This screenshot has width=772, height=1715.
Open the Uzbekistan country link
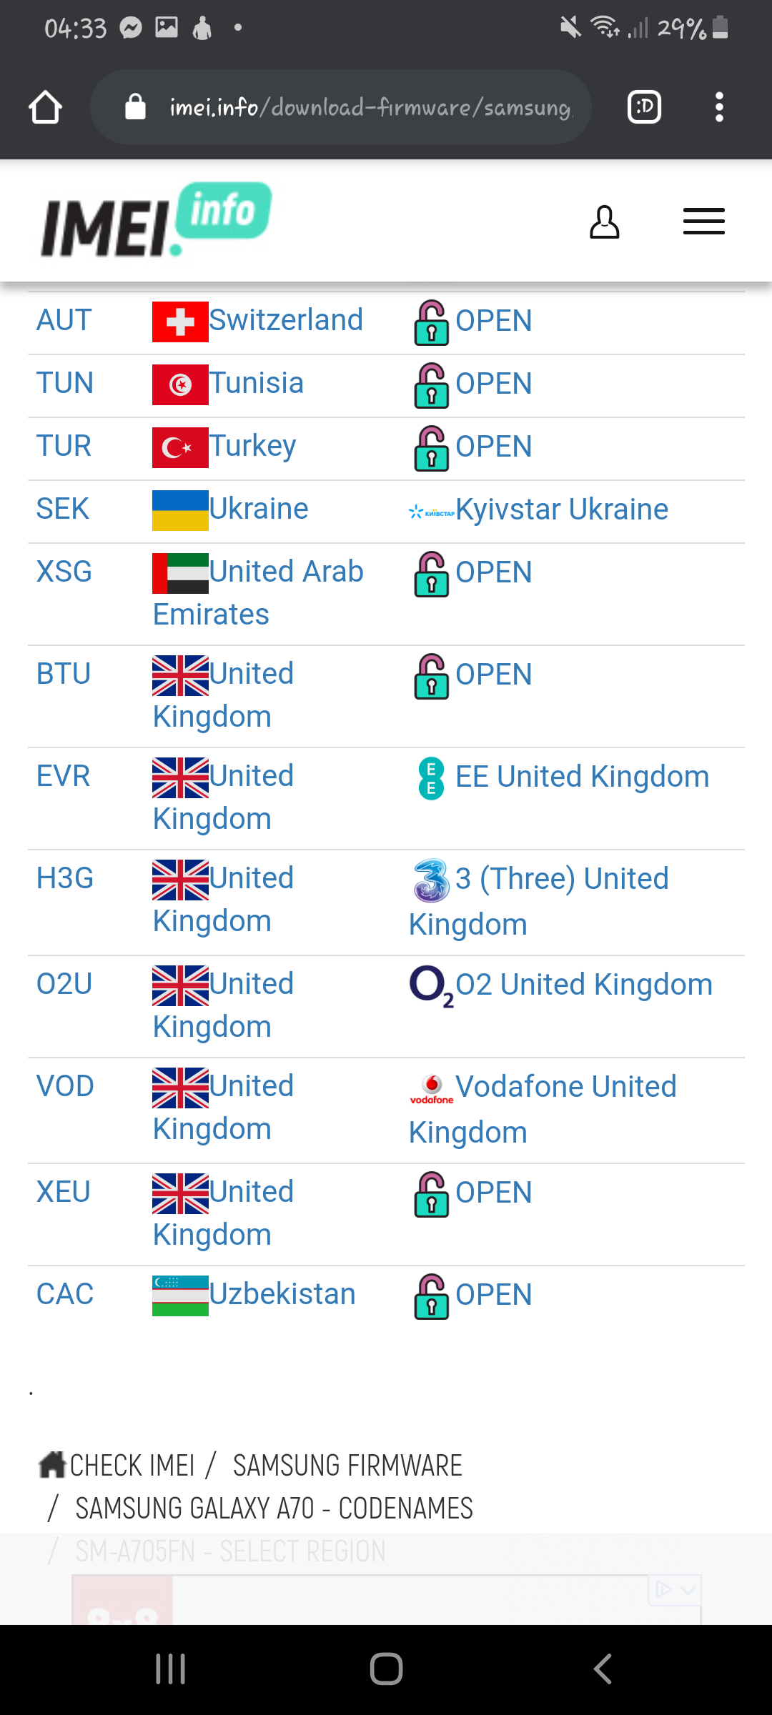(282, 1294)
